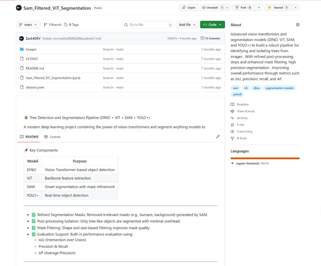This screenshot has height=266, width=321.
Task: Open the README.md file
Action: coord(35,68)
